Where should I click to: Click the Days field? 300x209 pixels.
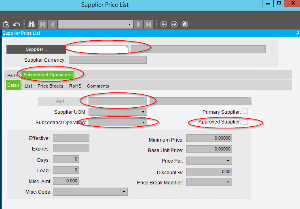coord(66,159)
